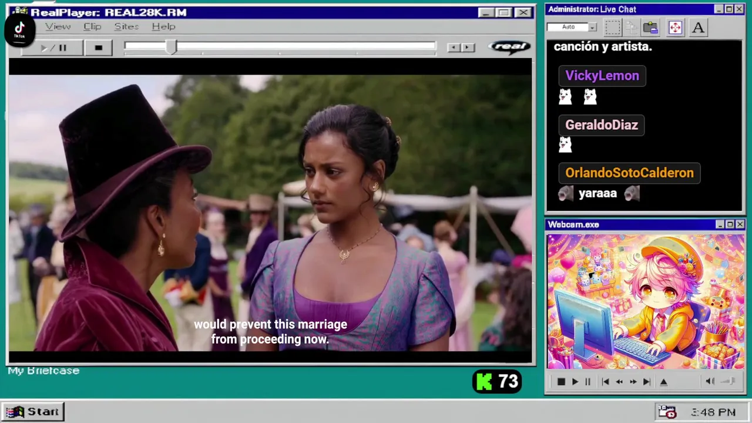Click the VickyLemon username in chat
This screenshot has height=423, width=752.
point(602,76)
